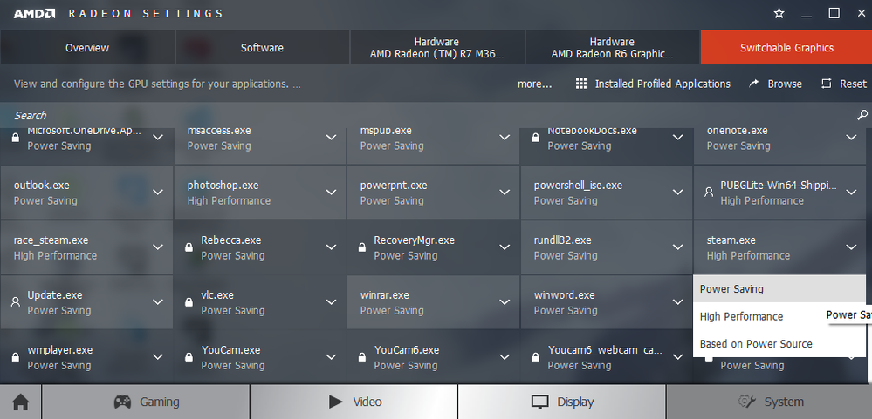872x419 pixels.
Task: Click lock icon on vlc.exe
Action: coord(189,302)
